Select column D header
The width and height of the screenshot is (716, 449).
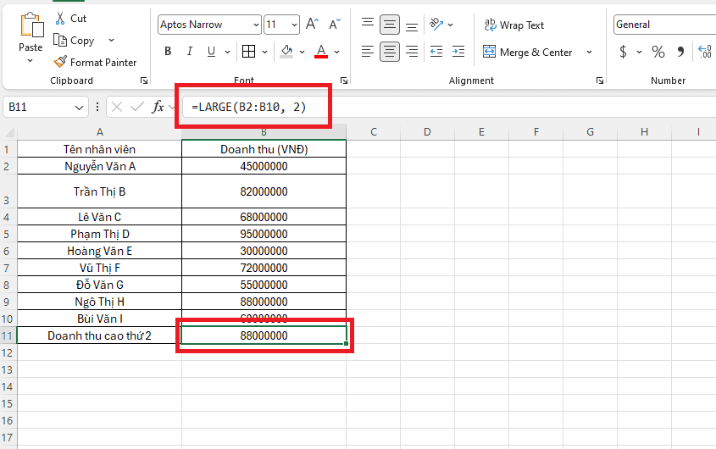pos(427,132)
